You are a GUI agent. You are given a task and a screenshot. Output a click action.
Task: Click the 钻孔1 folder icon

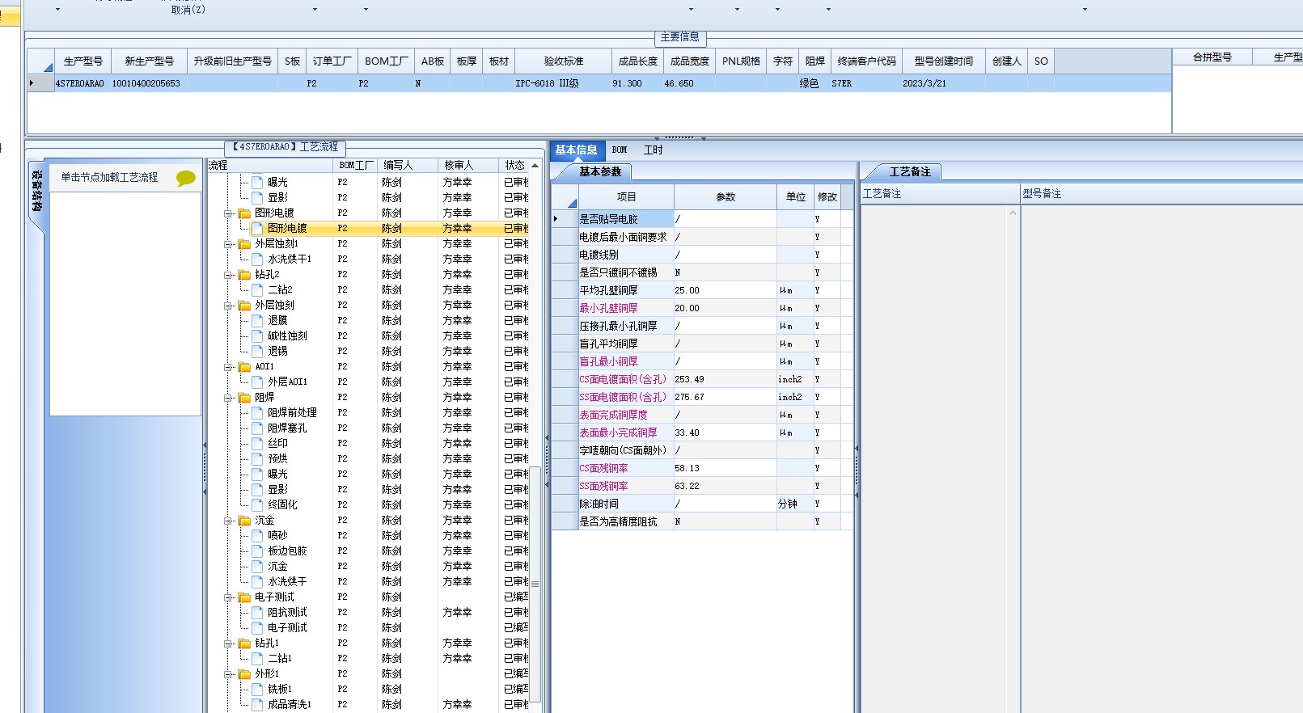pyautogui.click(x=244, y=643)
